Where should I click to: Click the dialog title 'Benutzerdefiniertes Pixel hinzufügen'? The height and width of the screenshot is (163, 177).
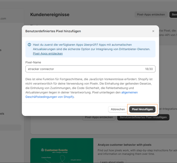click(x=53, y=31)
